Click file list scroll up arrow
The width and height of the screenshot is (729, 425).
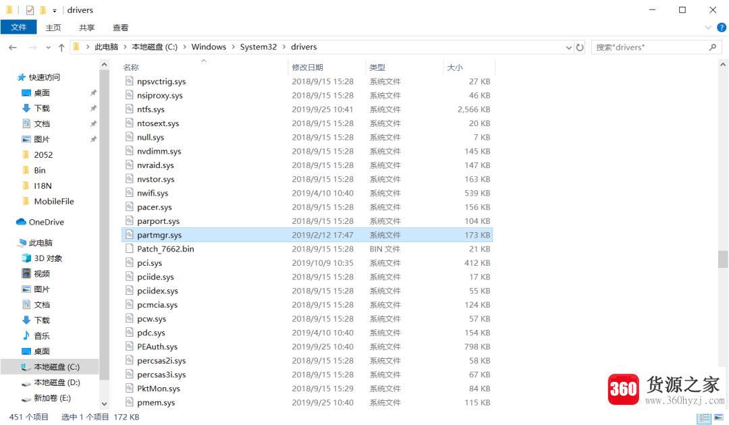coord(722,65)
